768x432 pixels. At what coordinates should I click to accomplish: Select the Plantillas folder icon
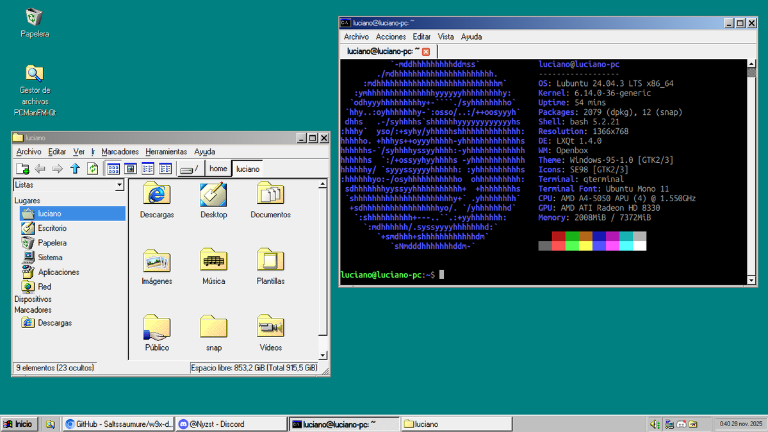point(270,267)
